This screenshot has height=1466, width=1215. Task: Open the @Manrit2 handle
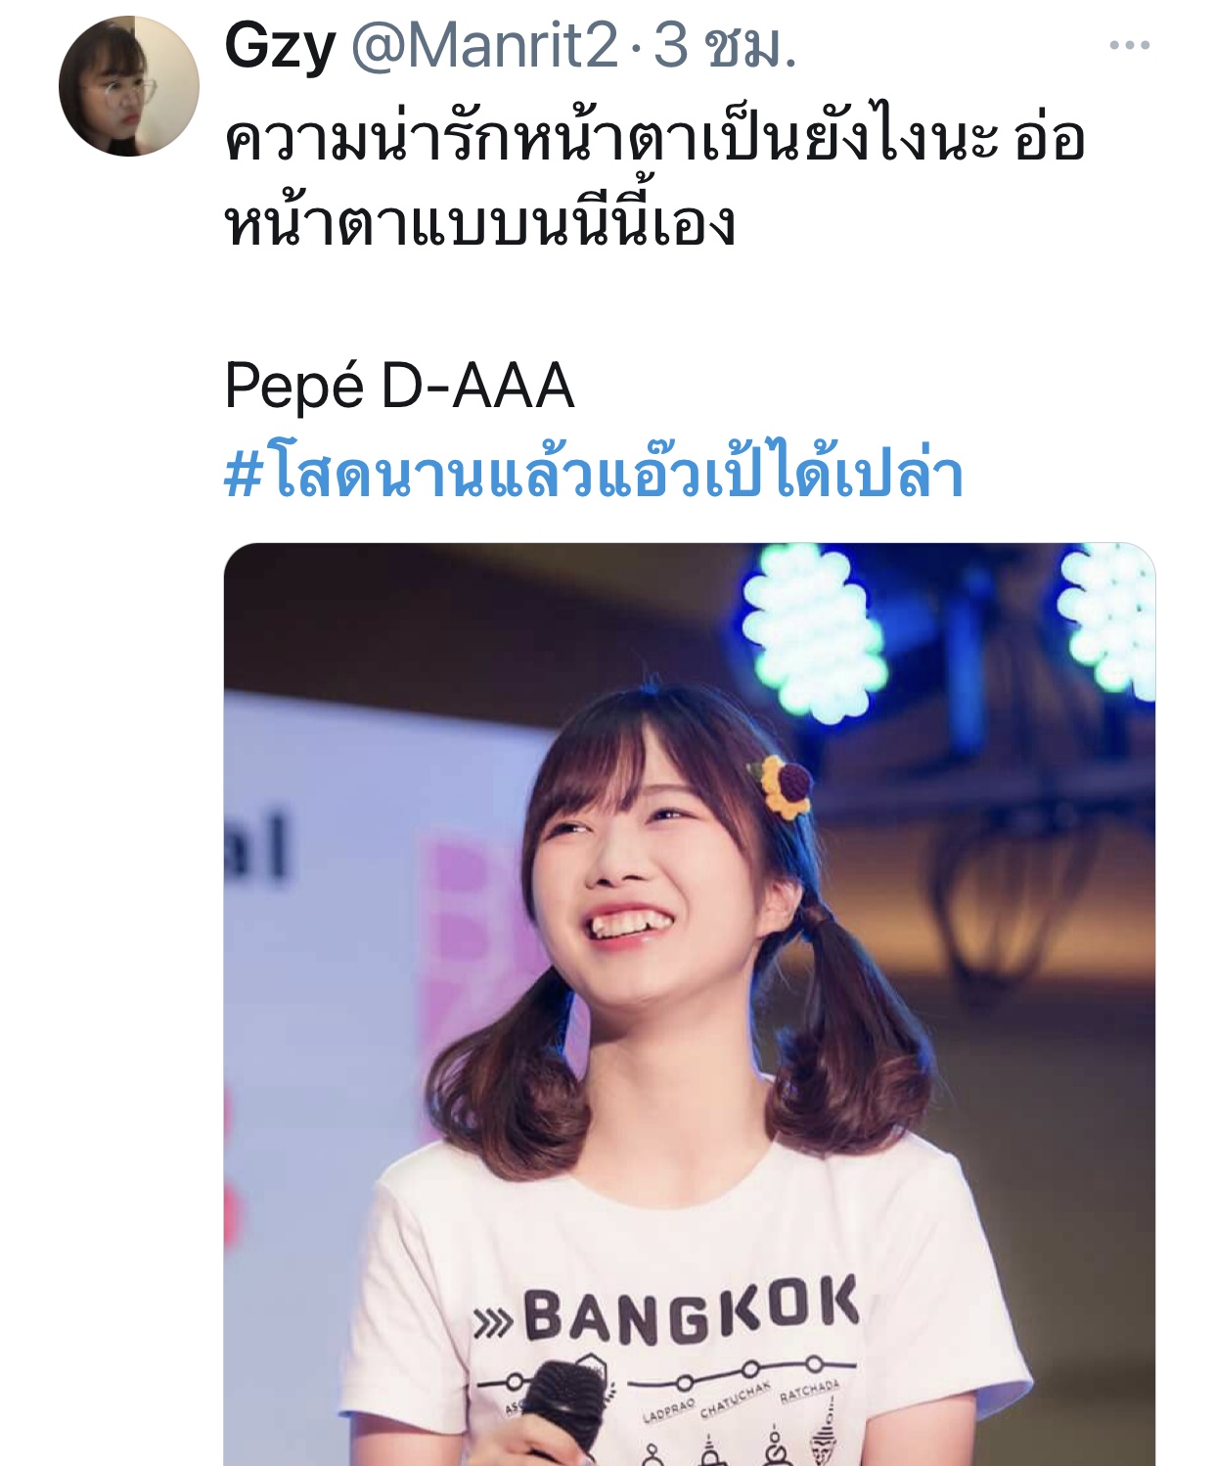484,45
